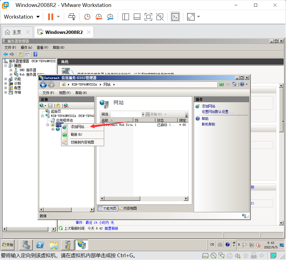This screenshot has width=286, height=260.
Task: Click the 联机帮助 link
Action: tap(208, 124)
